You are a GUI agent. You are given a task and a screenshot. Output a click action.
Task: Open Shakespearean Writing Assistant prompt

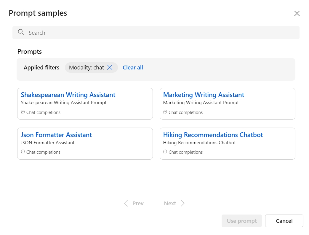68,95
